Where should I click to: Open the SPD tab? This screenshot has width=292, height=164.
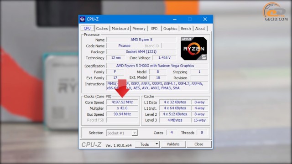coord(154,29)
